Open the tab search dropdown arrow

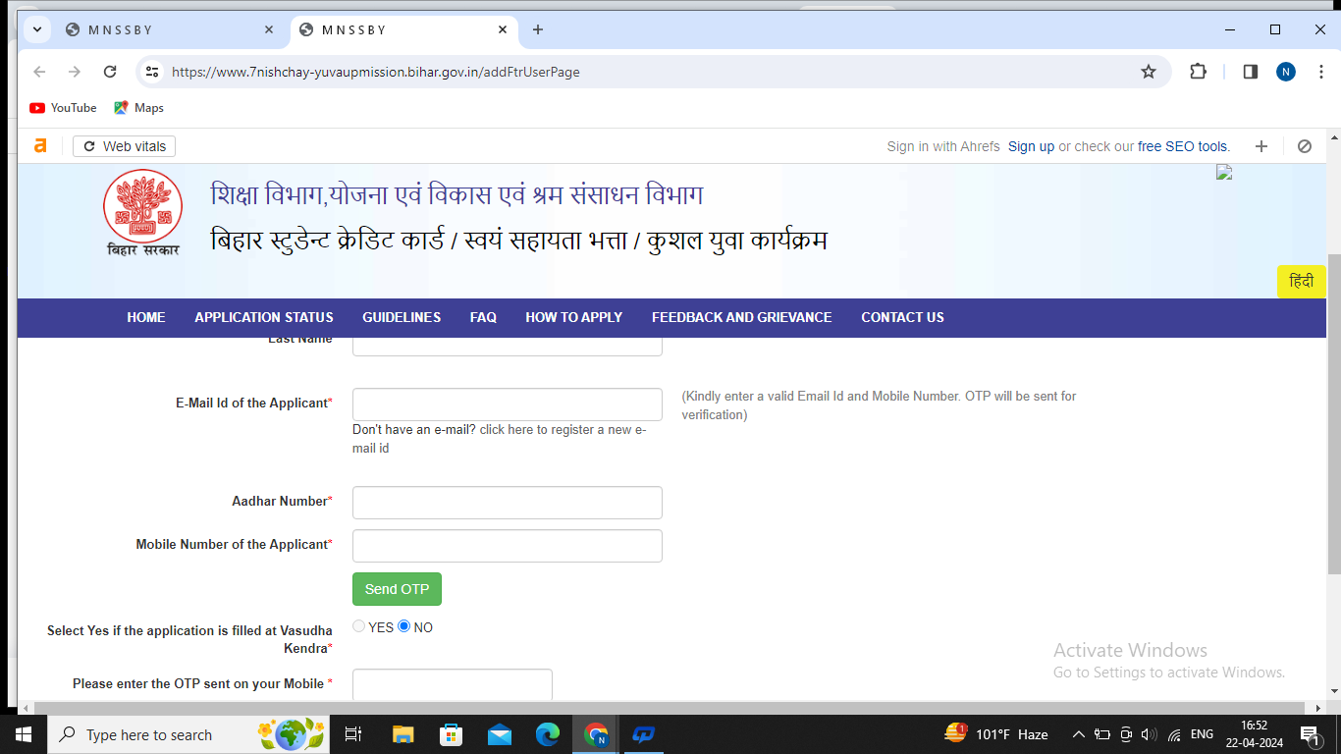coord(36,29)
